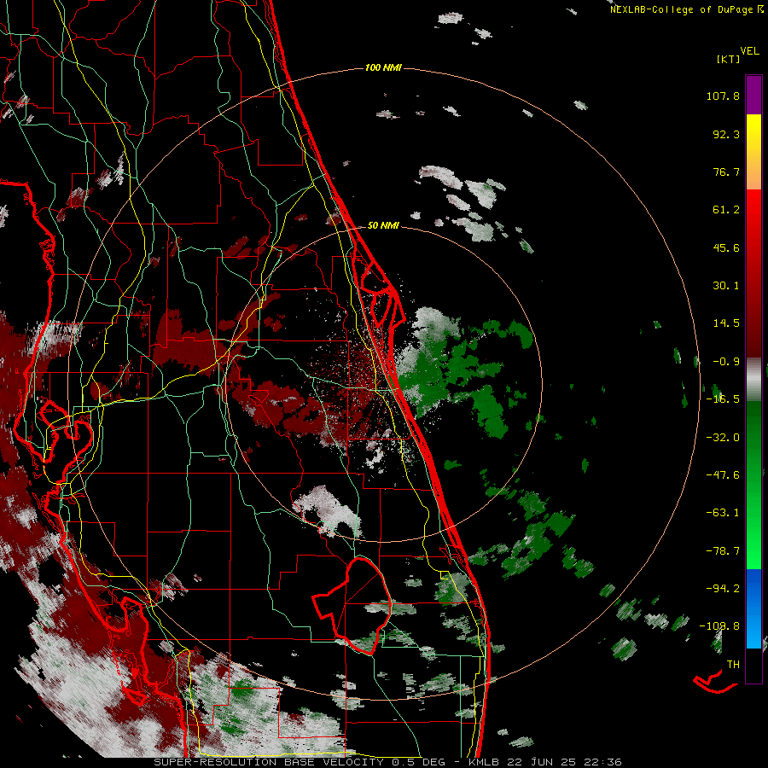Click the 107.8 value on velocity scale
The width and height of the screenshot is (768, 768).
coord(723,96)
